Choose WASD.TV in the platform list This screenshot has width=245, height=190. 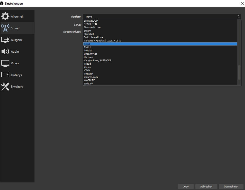(x=89, y=80)
